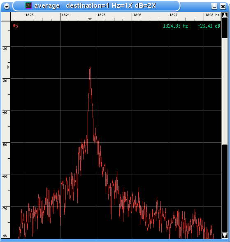The image size is (230, 242).
Task: Click the 1827 label on the frequency ruler
Action: coord(173,15)
